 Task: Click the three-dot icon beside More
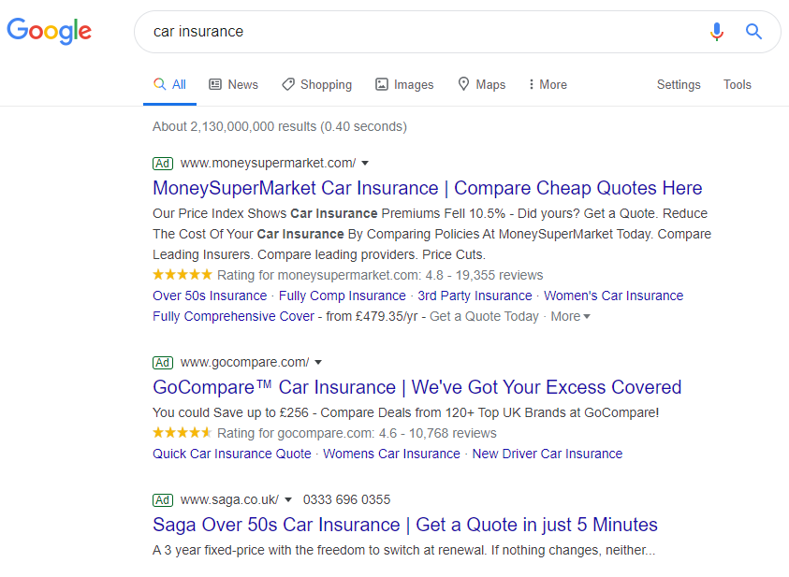click(x=532, y=84)
